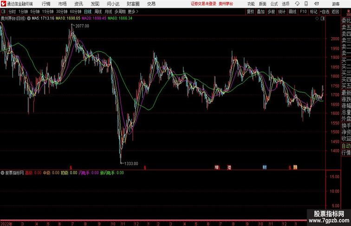
Task: Open the 版面 layout menu
Action: [x=263, y=4]
